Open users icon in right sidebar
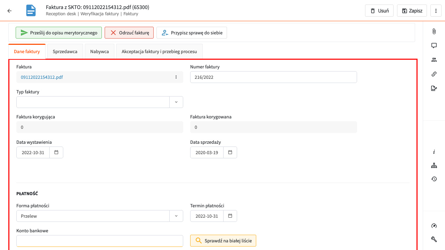 pos(434,60)
